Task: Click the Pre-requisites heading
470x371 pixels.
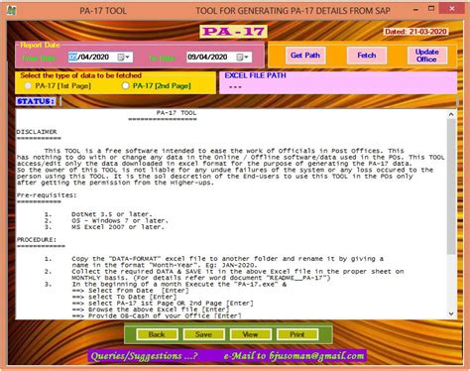Action: (47, 195)
